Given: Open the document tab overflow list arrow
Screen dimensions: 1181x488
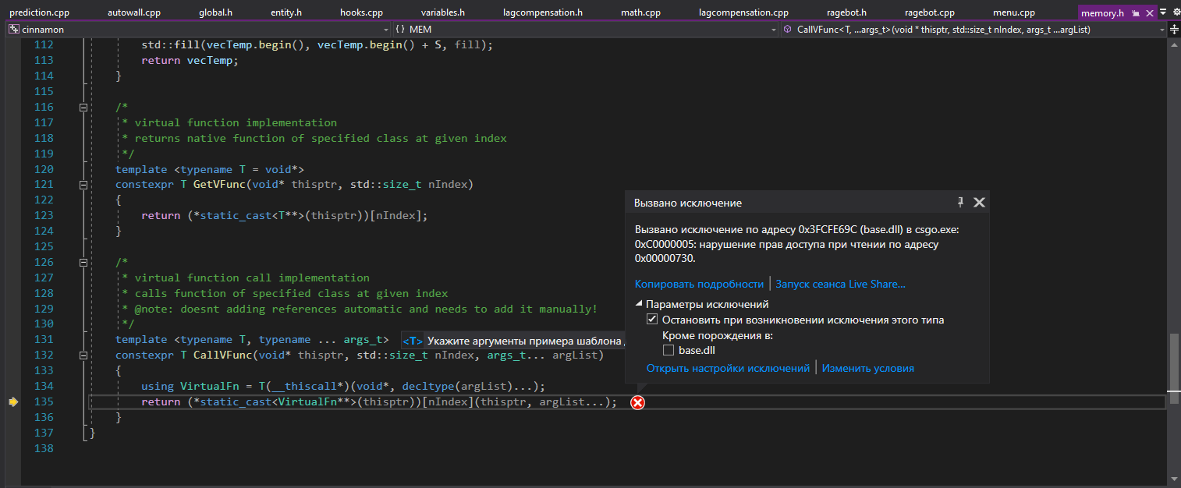Looking at the screenshot, I should [1163, 12].
